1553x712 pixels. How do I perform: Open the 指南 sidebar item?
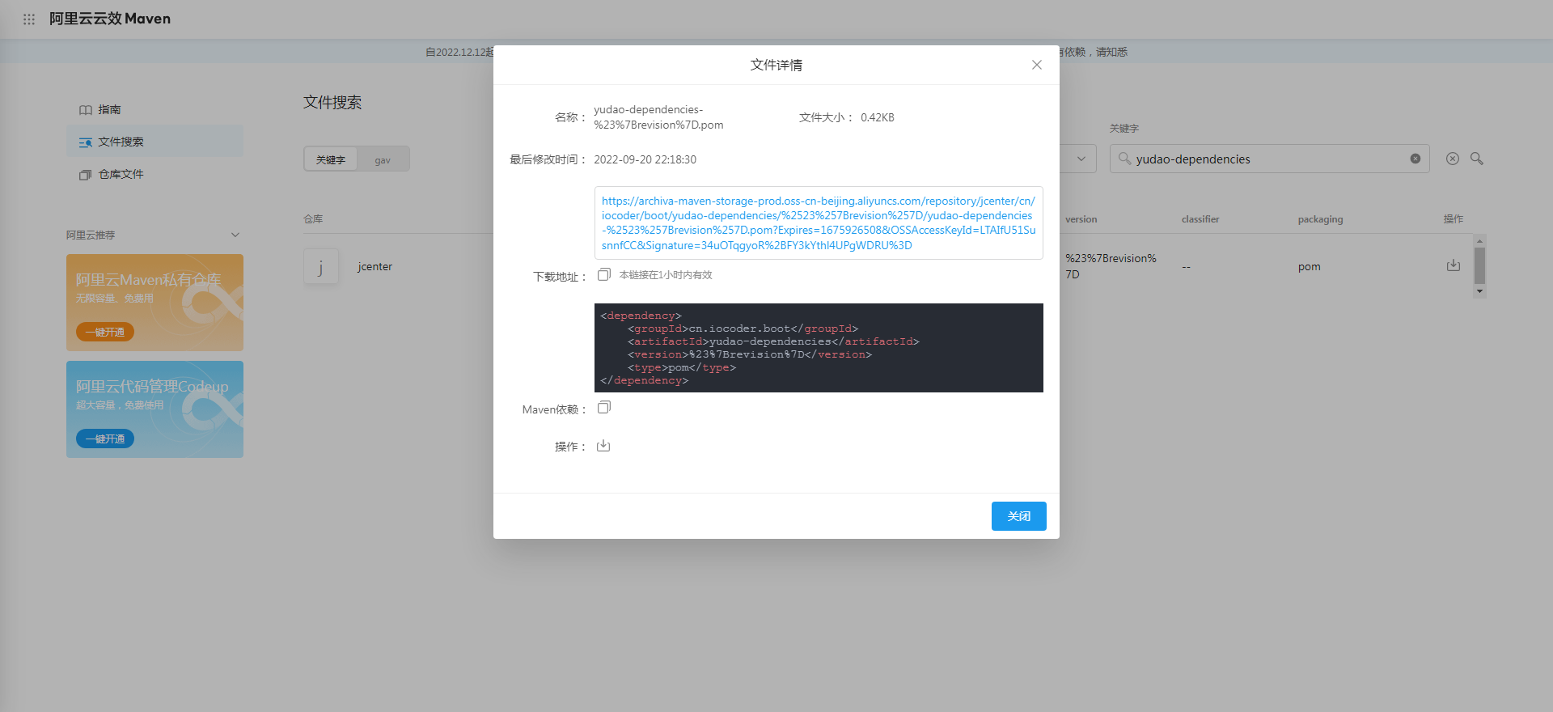(154, 109)
